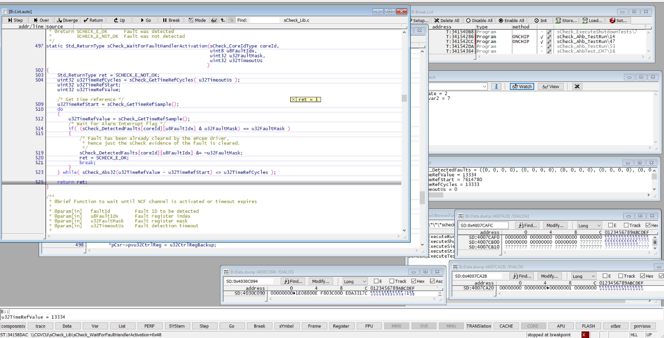The width and height of the screenshot is (664, 338).
Task: Open the Long width dropdown in SD:0x4007CAFC dump
Action: 589,226
